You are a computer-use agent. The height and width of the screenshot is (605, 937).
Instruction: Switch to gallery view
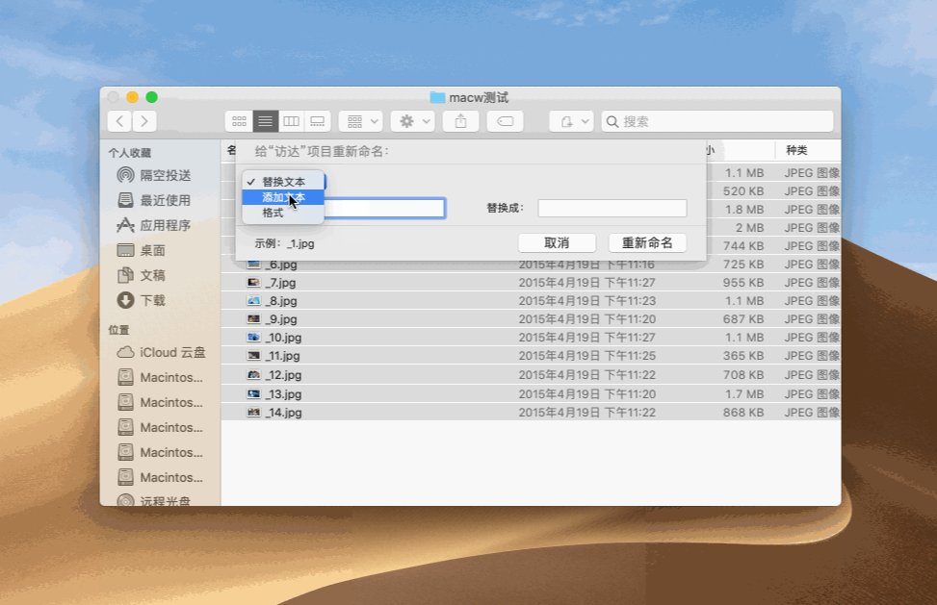pos(318,121)
